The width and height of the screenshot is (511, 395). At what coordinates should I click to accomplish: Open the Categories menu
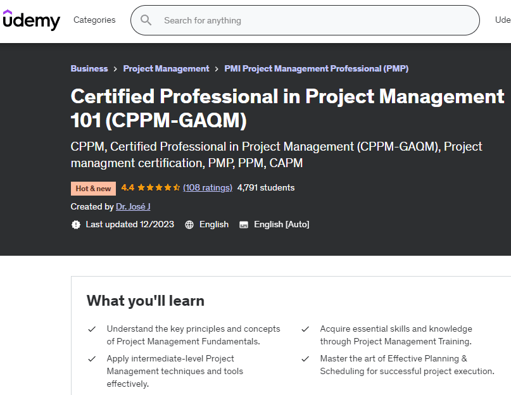94,20
